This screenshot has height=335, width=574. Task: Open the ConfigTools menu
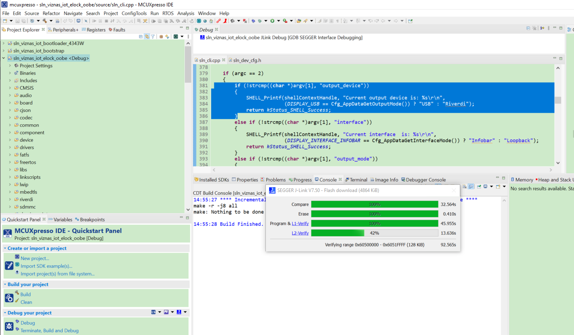[134, 13]
